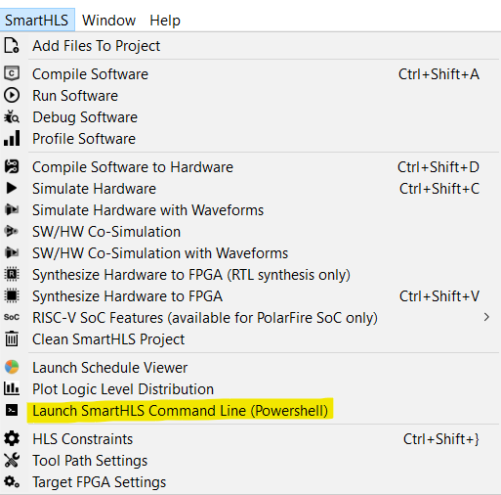
Task: Click the Debug Software bug icon
Action: [12, 116]
